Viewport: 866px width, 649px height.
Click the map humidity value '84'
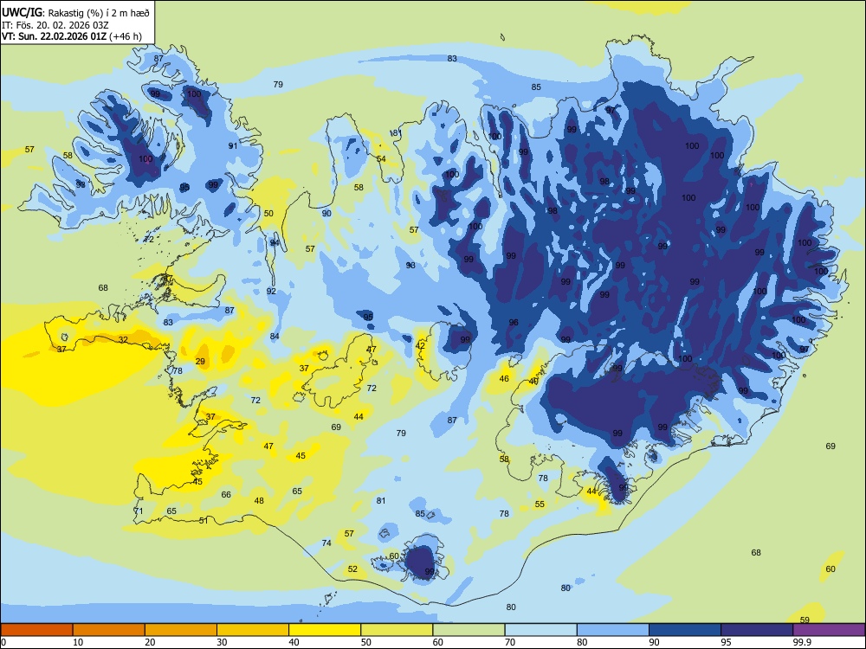[x=275, y=336]
